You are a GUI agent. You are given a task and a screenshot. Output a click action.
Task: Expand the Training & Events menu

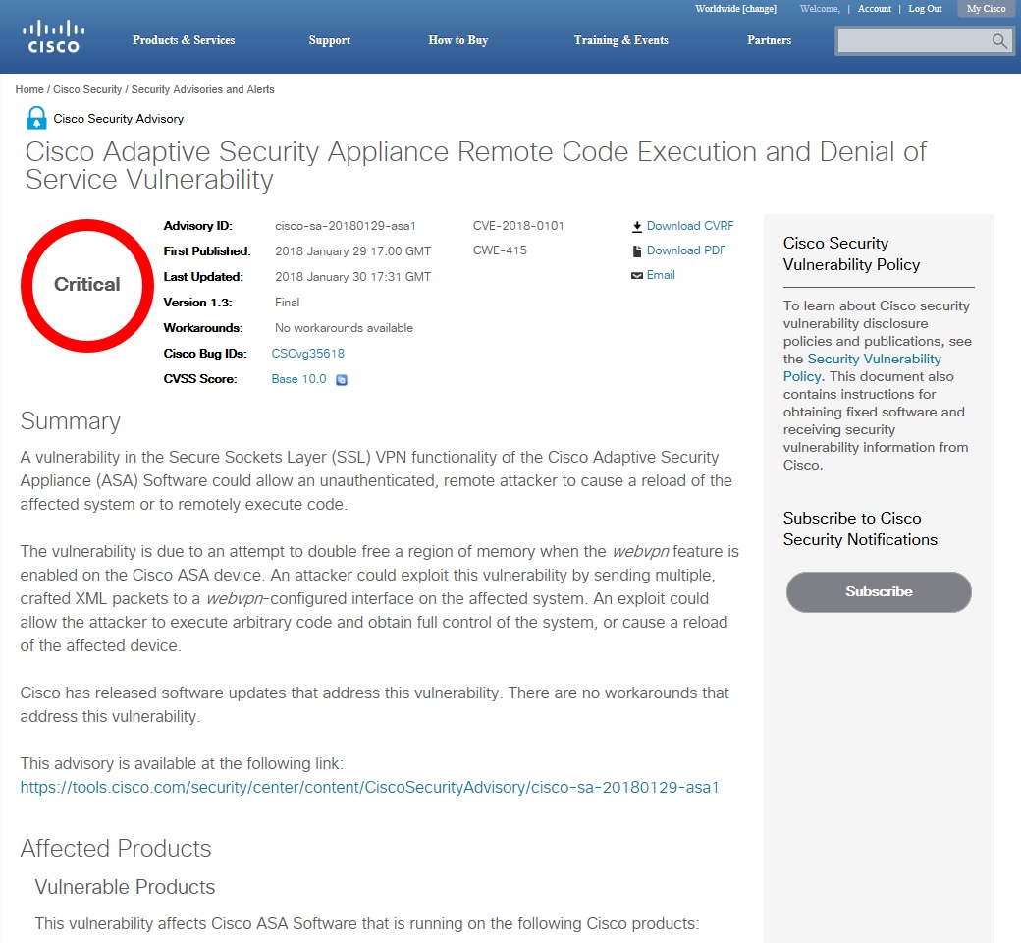pyautogui.click(x=620, y=40)
